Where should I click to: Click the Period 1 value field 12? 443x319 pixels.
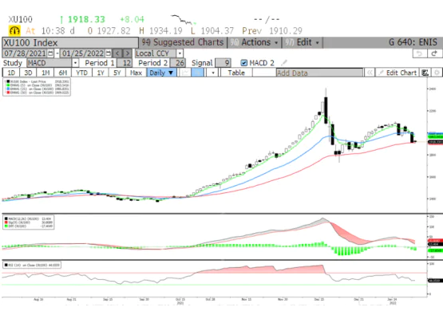click(125, 63)
